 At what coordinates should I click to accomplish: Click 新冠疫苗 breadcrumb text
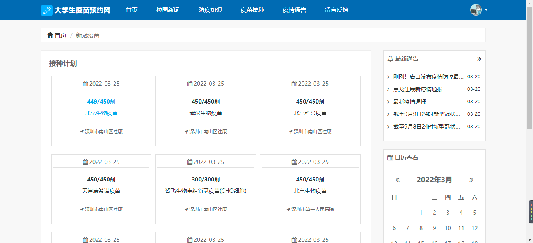(88, 35)
